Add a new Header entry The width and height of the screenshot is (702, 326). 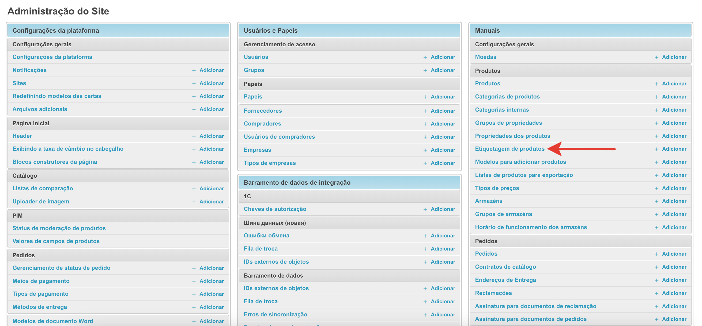tap(211, 136)
